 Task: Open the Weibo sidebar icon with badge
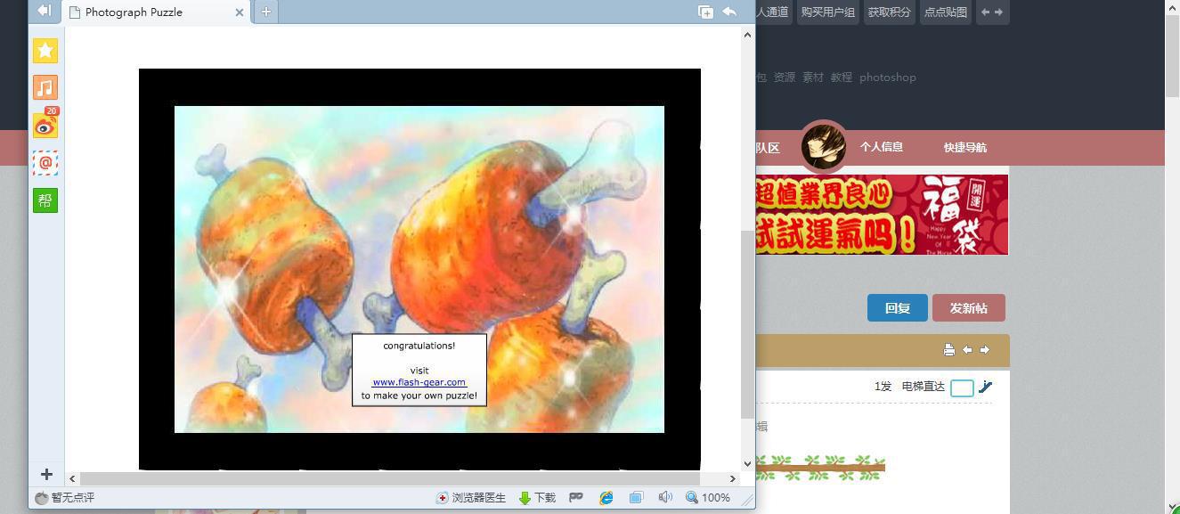pyautogui.click(x=45, y=126)
